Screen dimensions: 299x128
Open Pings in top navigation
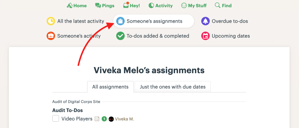click(105, 5)
